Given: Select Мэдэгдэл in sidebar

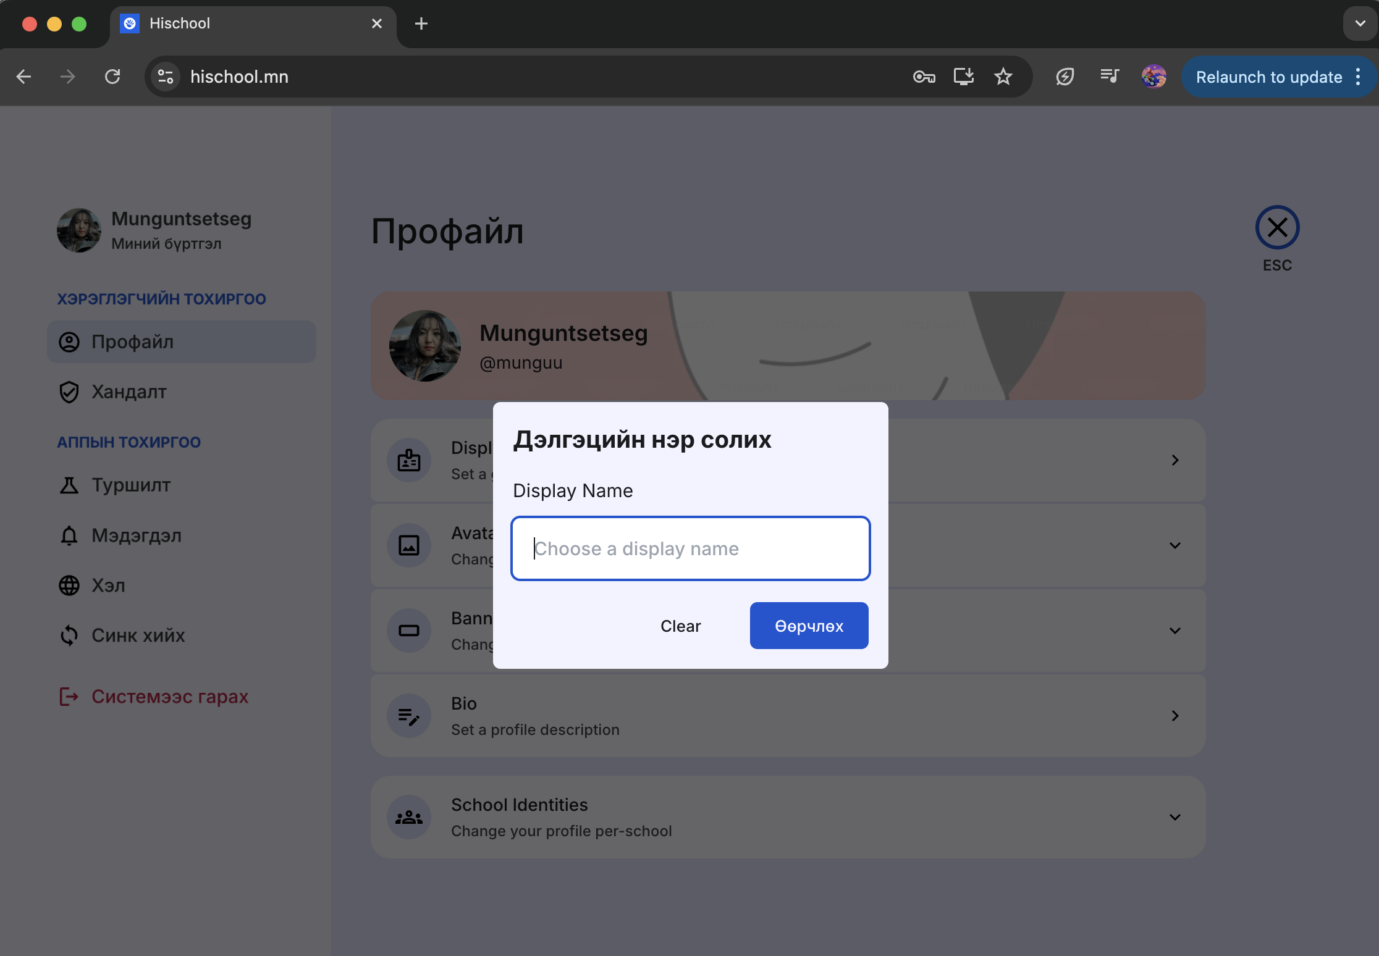Looking at the screenshot, I should (136, 535).
